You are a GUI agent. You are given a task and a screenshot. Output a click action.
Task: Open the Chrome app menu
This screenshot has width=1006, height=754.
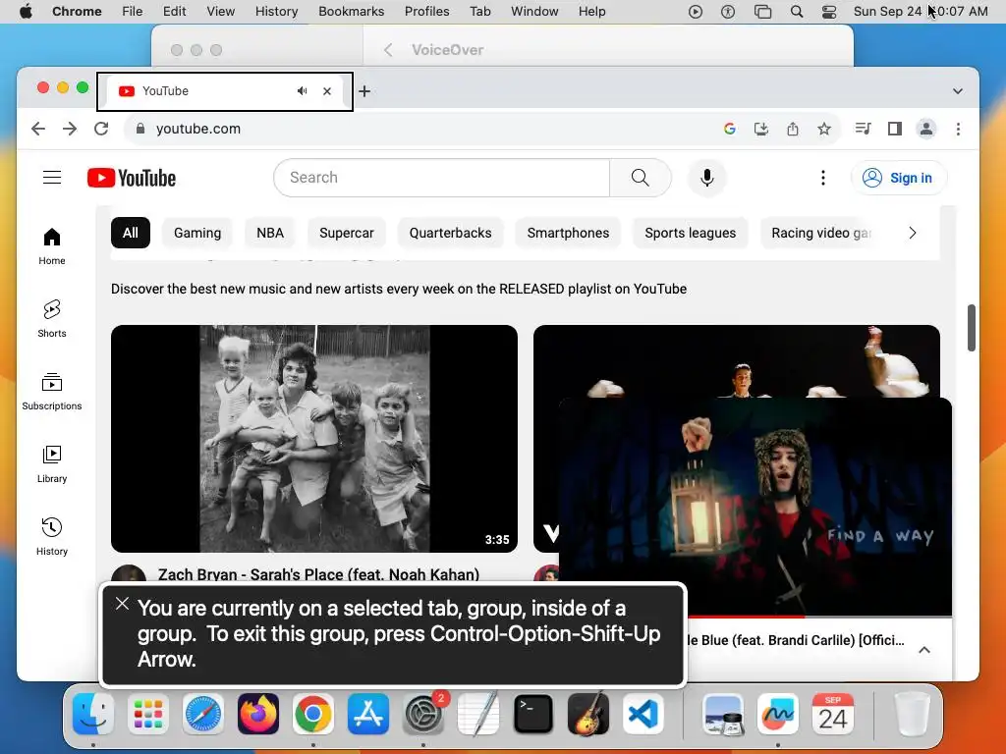(x=77, y=11)
